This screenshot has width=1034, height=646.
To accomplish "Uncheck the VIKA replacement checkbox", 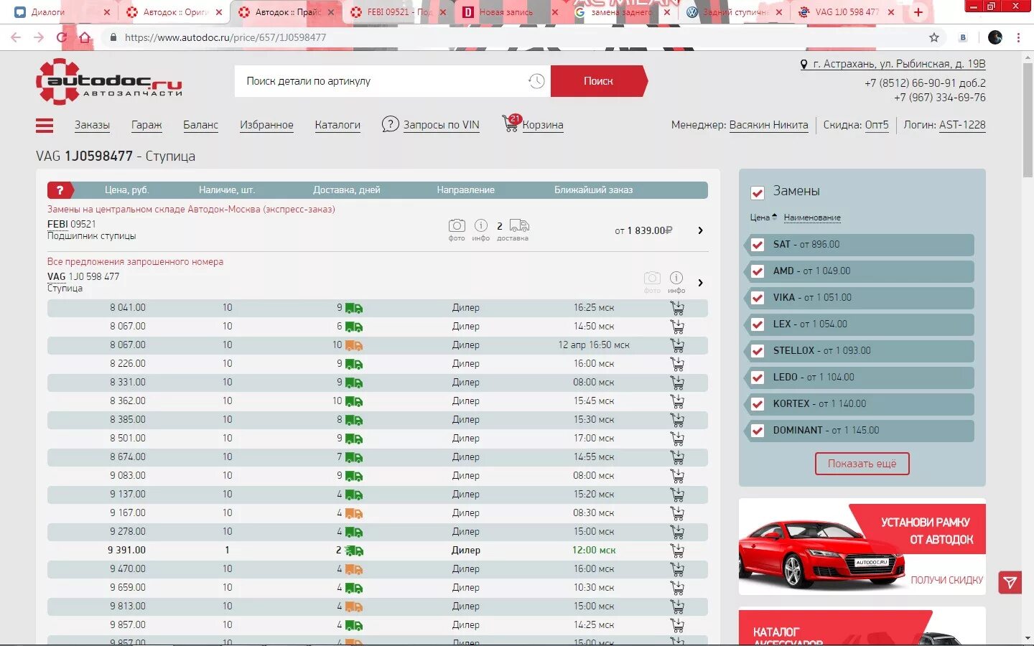I will [758, 298].
